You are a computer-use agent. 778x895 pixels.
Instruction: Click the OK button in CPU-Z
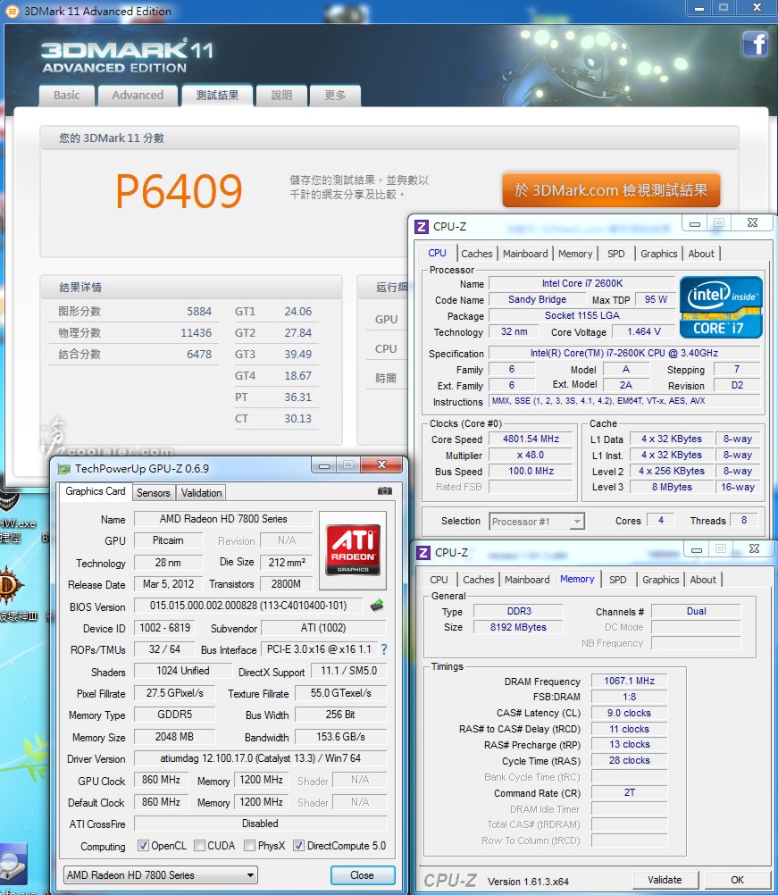(x=738, y=880)
